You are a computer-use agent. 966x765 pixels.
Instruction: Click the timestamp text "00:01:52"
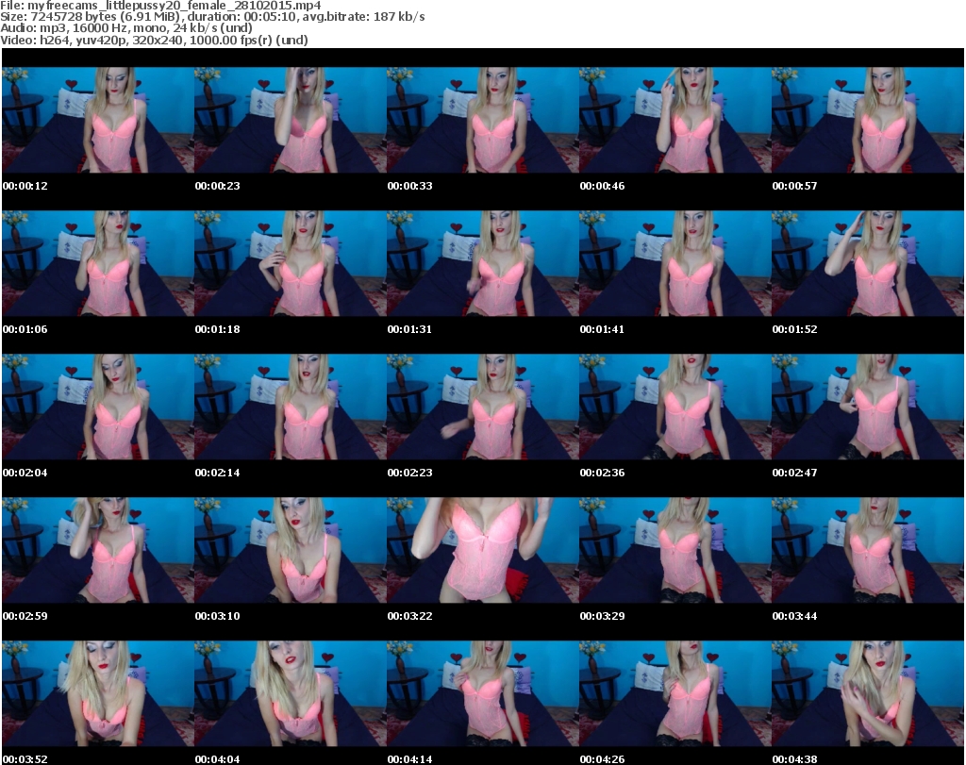click(794, 329)
